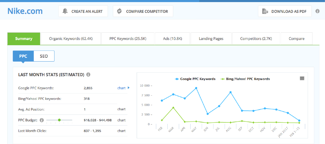Open the Ads (10.8K) tab
This screenshot has width=325, height=144.
173,39
